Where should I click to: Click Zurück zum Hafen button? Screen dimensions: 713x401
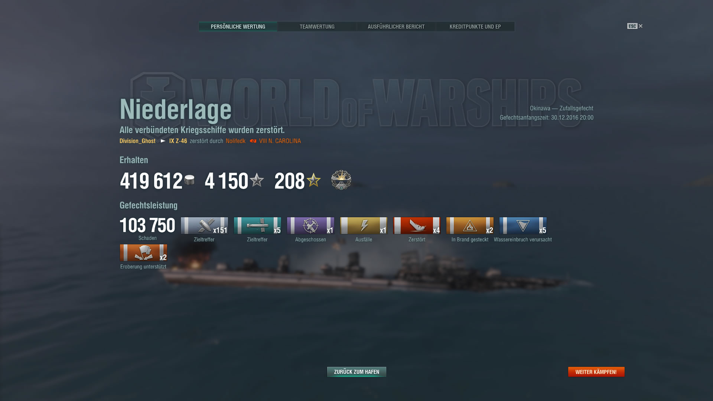tap(356, 372)
